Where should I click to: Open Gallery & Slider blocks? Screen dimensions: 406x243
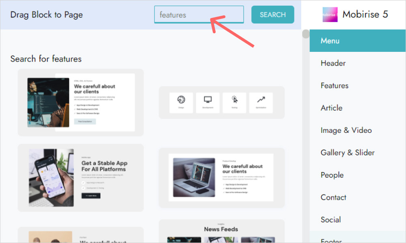(348, 153)
